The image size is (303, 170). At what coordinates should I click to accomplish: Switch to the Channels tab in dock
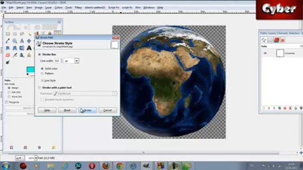click(276, 40)
